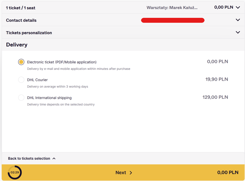Viewport: 245px width, 181px height.
Task: Open the Tickets personalization section header
Action: click(123, 32)
